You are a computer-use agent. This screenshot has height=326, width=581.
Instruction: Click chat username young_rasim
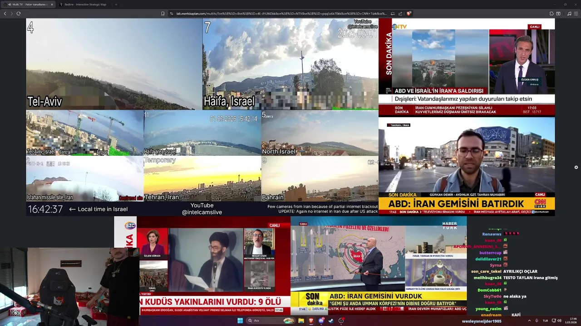(x=488, y=309)
